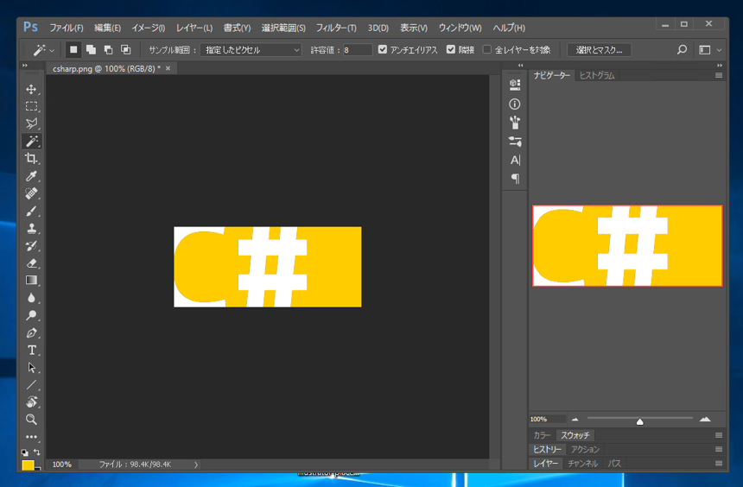Toggle the アンチエイリアス checkbox
This screenshot has height=487, width=743.
383,49
